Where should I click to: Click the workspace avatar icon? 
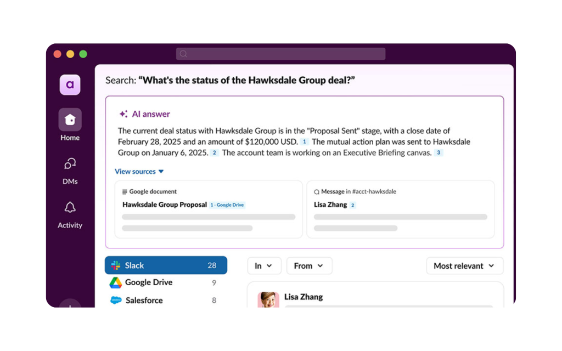(x=70, y=85)
